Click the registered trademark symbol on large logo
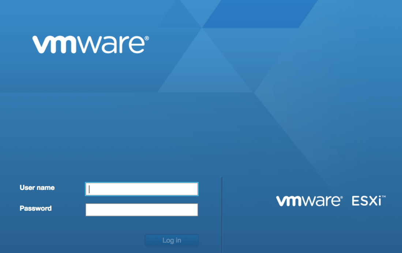 147,38
